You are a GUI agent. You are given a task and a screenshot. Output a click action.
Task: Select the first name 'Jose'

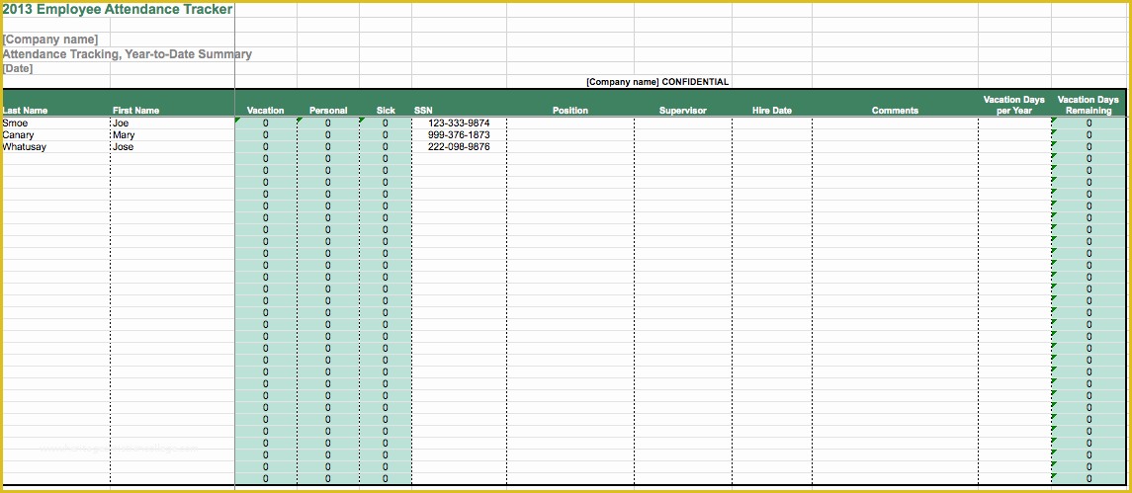[123, 146]
